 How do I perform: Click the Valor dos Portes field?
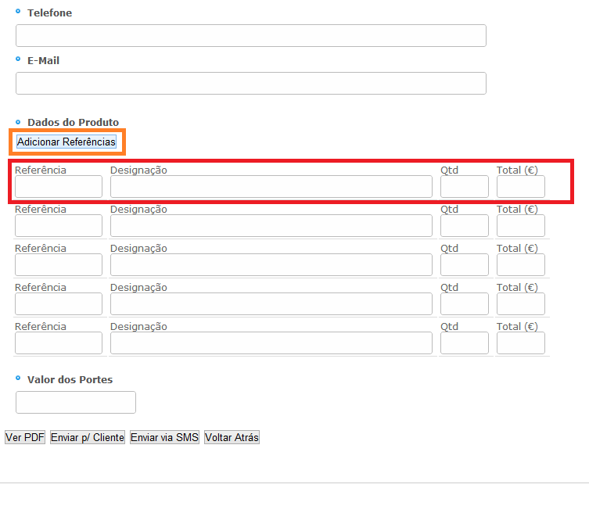tap(76, 403)
